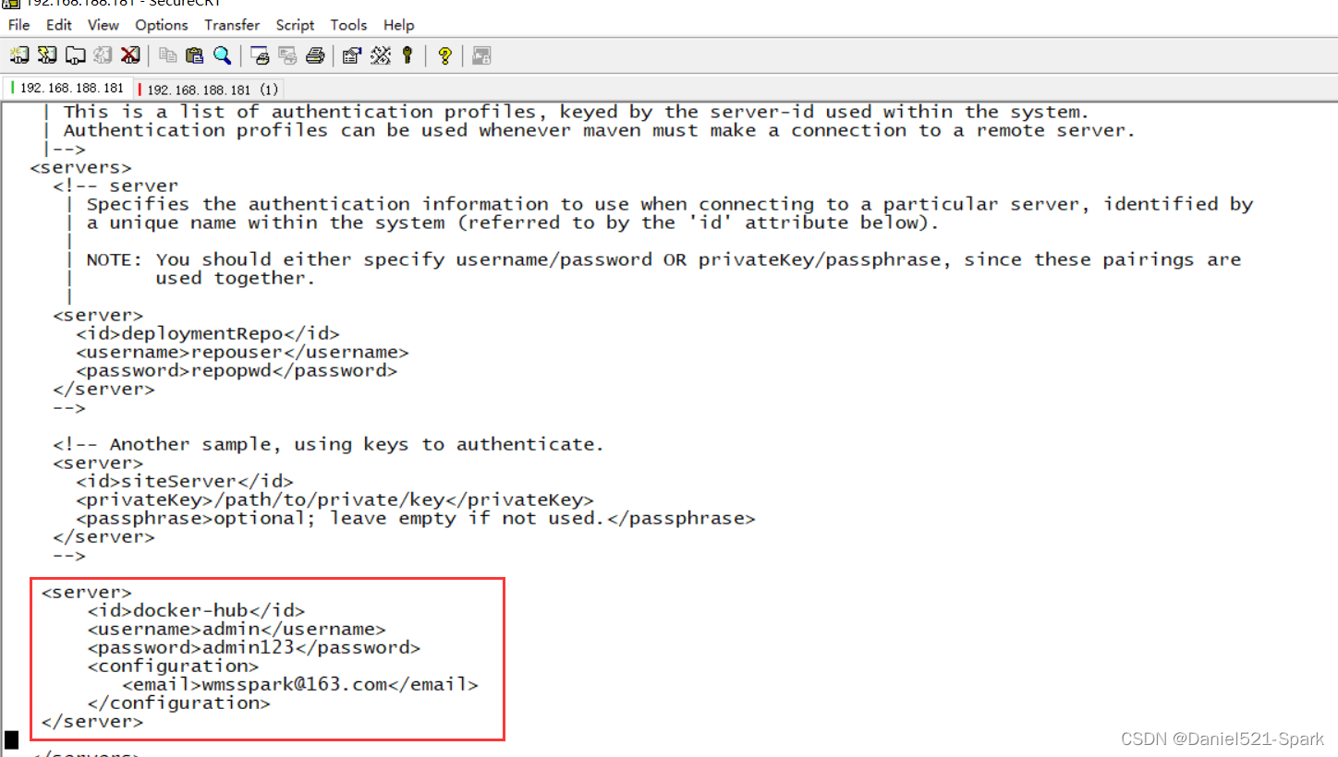
Task: Click the greyed Reconnect icon
Action: [x=103, y=55]
